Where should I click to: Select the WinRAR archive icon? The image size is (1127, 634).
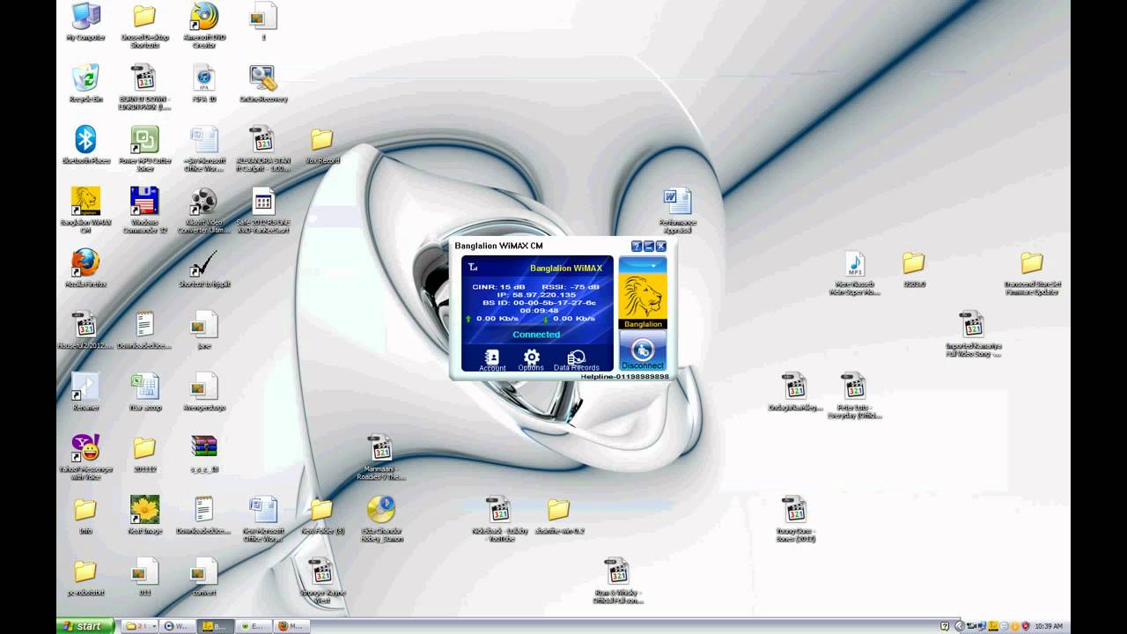[204, 453]
